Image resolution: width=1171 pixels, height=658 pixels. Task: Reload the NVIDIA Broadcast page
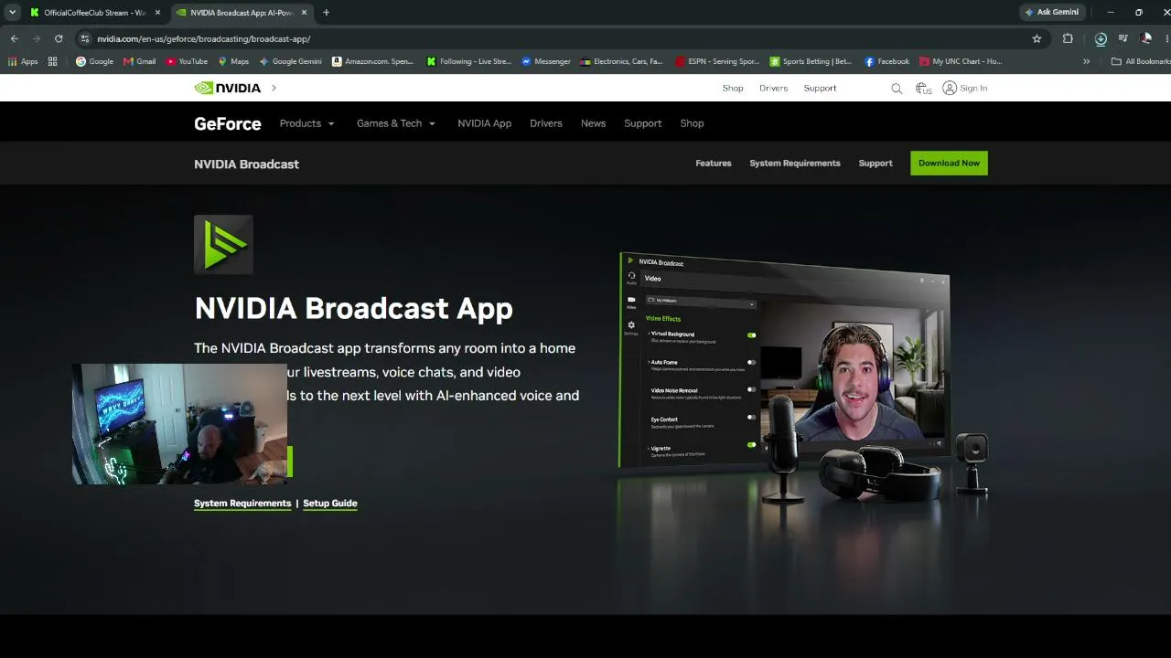[59, 38]
